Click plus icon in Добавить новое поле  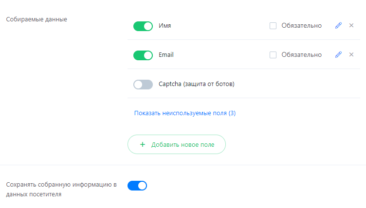point(143,144)
